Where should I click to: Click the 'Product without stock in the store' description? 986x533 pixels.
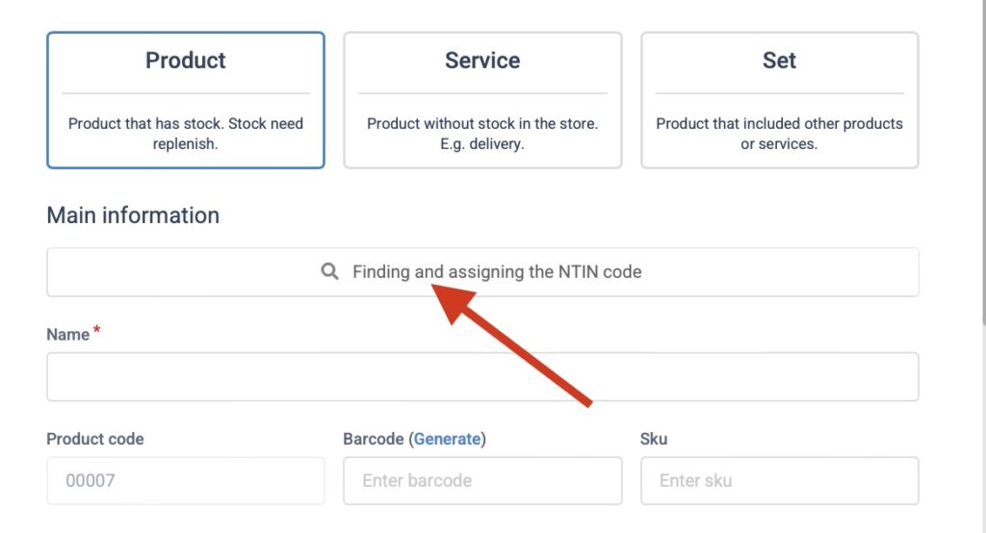click(x=482, y=134)
